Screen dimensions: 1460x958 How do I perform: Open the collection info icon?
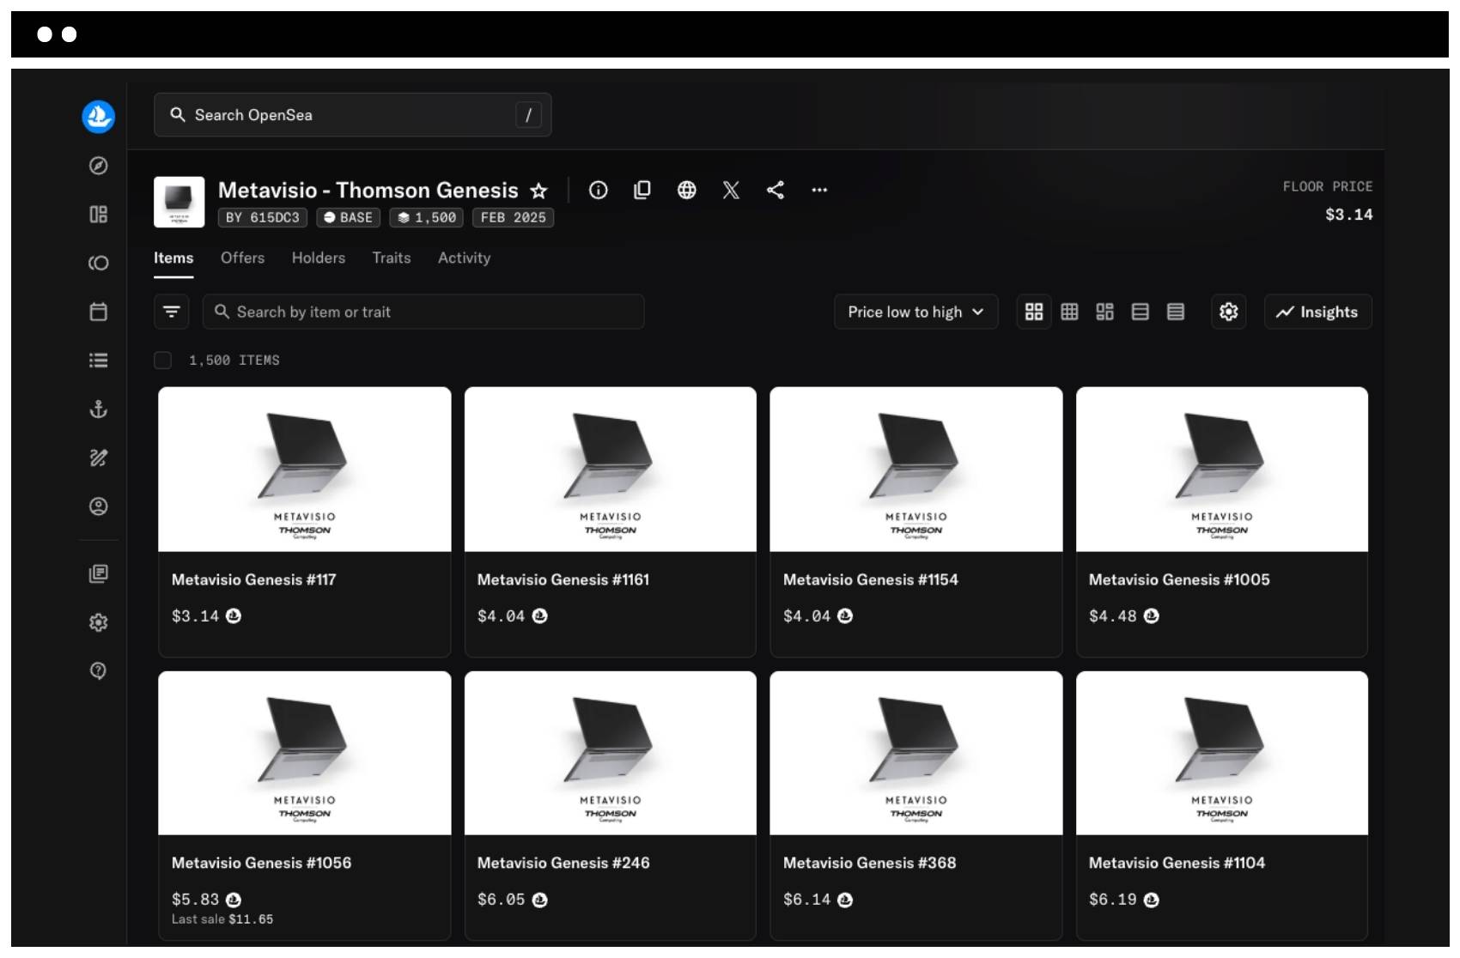click(599, 191)
